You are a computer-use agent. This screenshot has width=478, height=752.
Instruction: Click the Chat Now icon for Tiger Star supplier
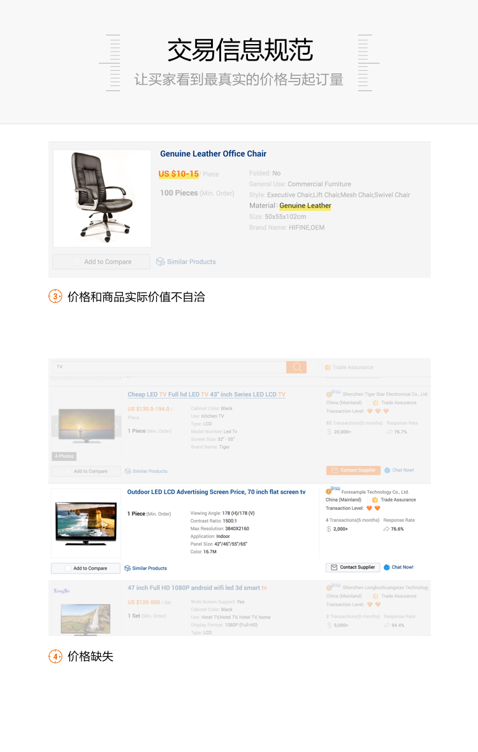click(387, 470)
